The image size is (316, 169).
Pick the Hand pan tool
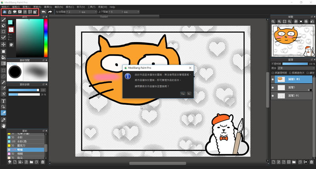pos(4,126)
